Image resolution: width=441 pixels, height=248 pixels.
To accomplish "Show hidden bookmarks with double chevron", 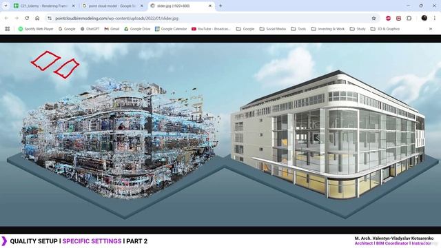I will click(x=431, y=29).
